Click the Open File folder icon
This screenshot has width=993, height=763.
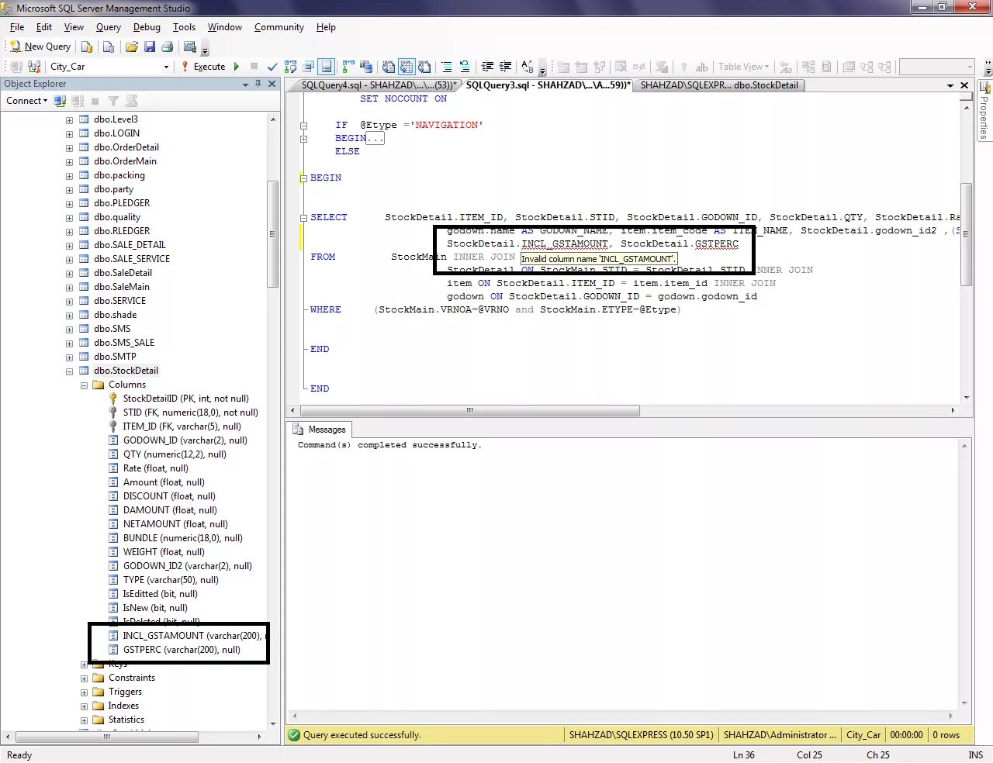click(132, 47)
